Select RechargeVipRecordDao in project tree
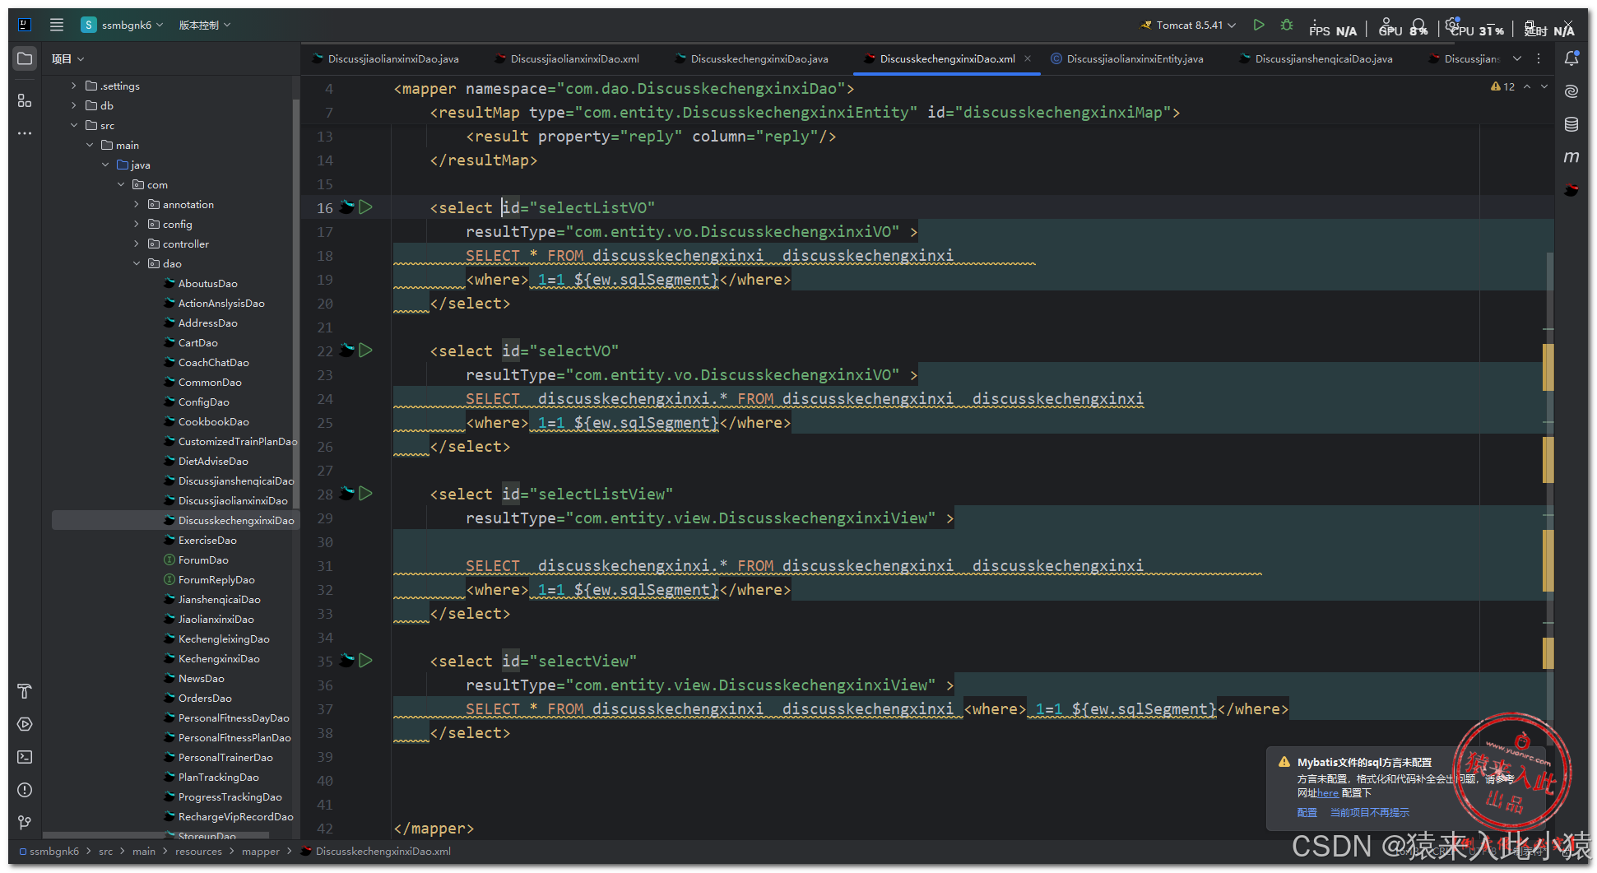The image size is (1597, 873). point(235,816)
